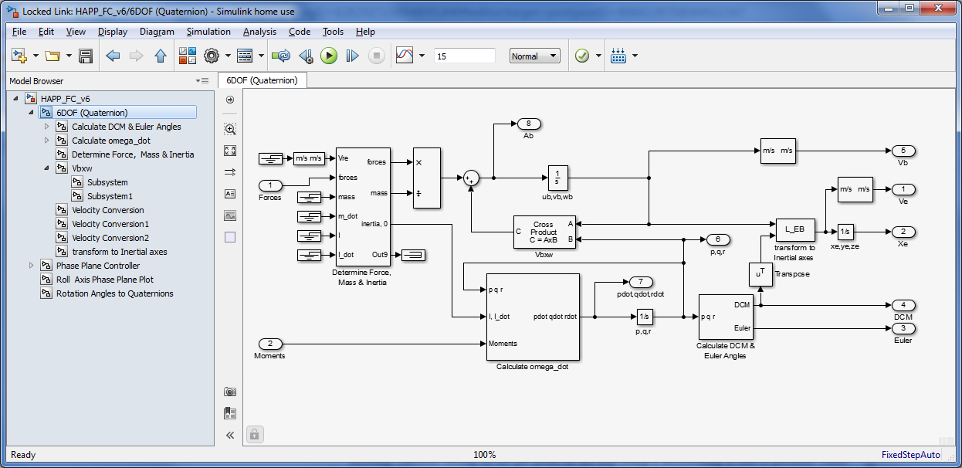The width and height of the screenshot is (962, 468).
Task: Click the double-chevron collapse palette icon
Action: point(230,435)
